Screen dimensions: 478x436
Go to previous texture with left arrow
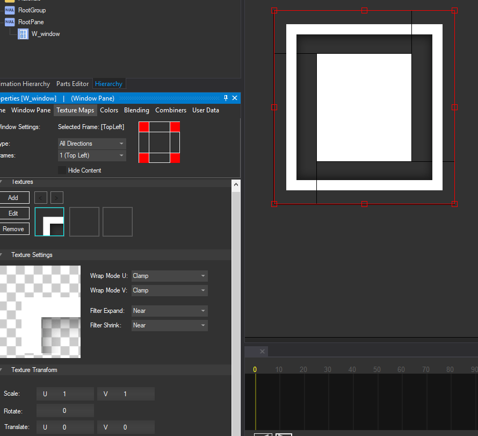coord(42,197)
